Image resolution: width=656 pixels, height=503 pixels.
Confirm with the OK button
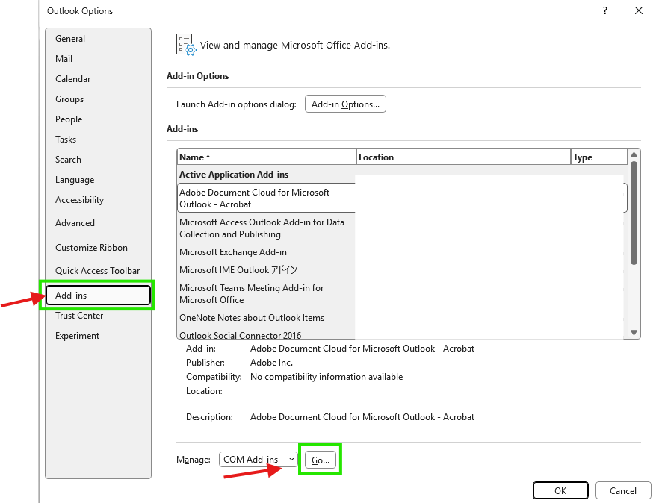(x=560, y=490)
